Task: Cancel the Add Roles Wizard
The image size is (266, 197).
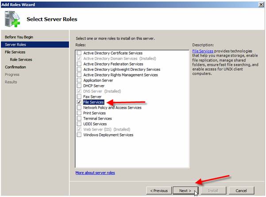Action: [241, 191]
